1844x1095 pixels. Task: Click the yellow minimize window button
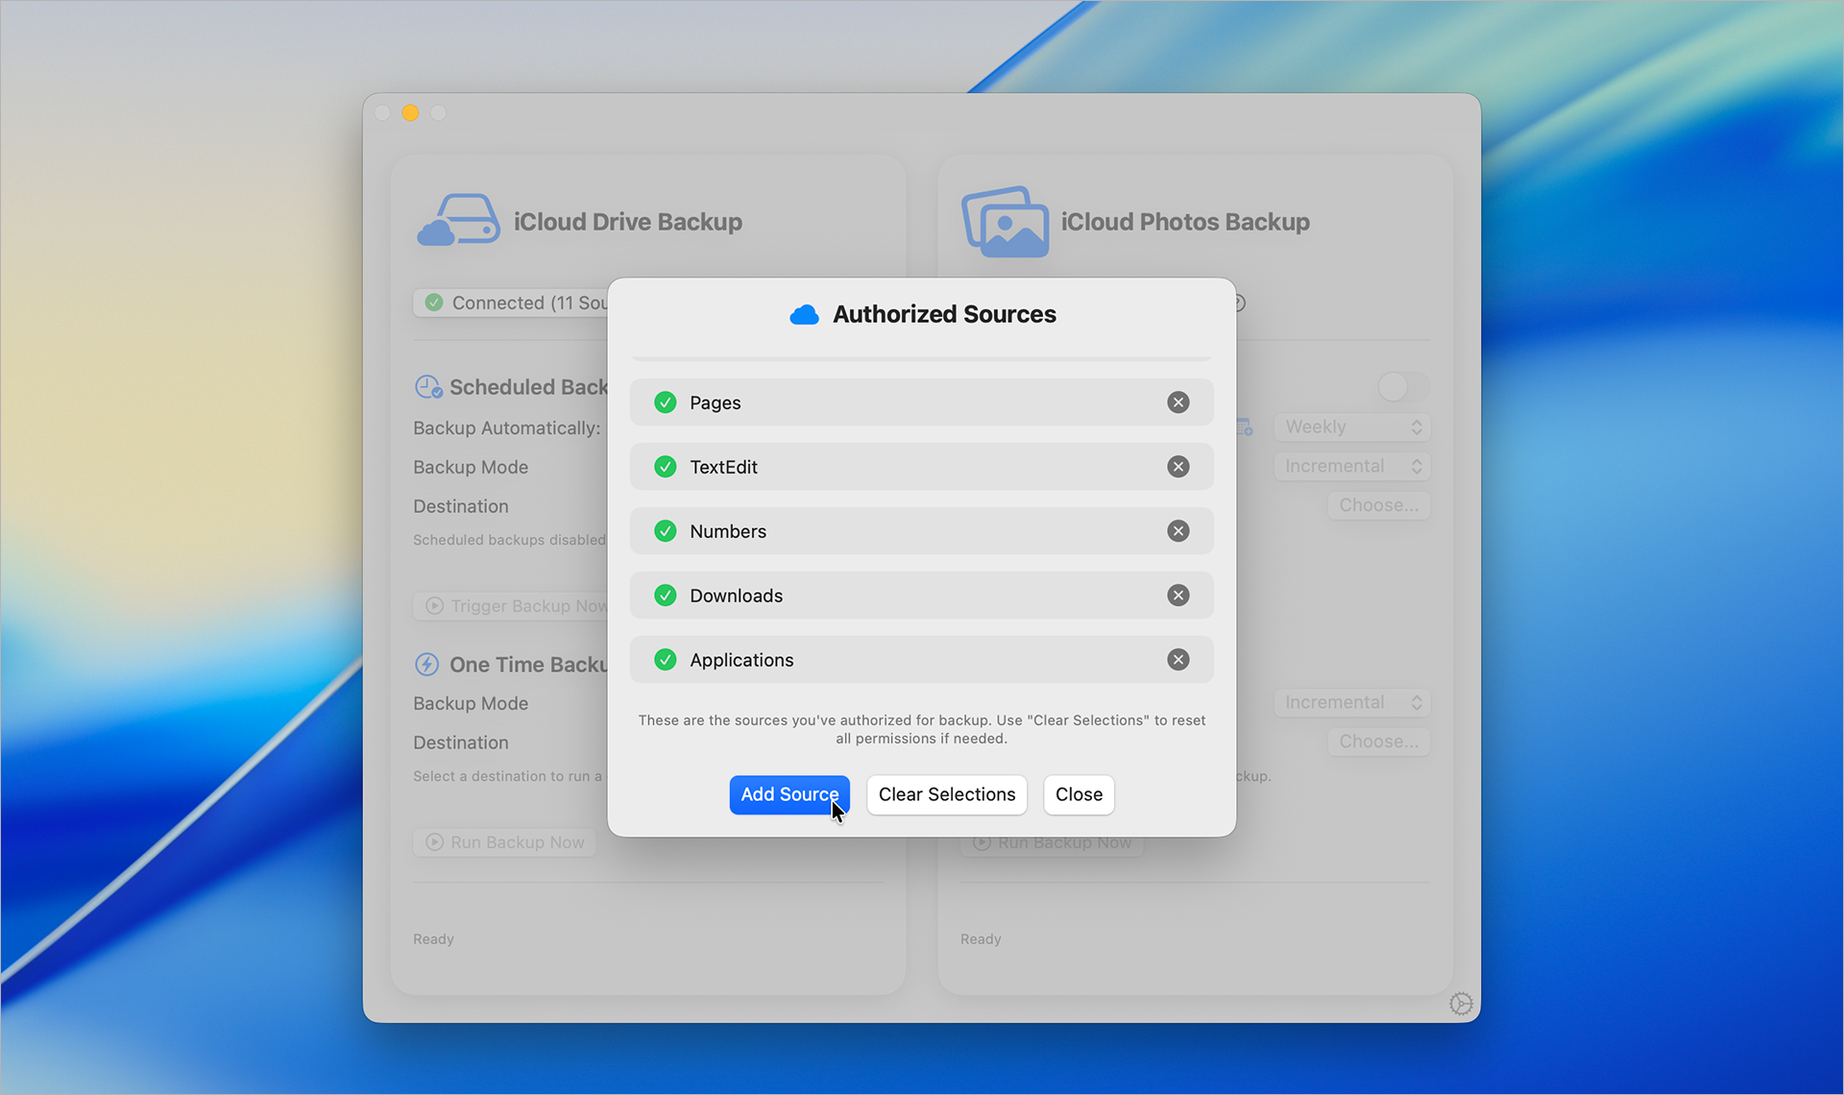[410, 112]
